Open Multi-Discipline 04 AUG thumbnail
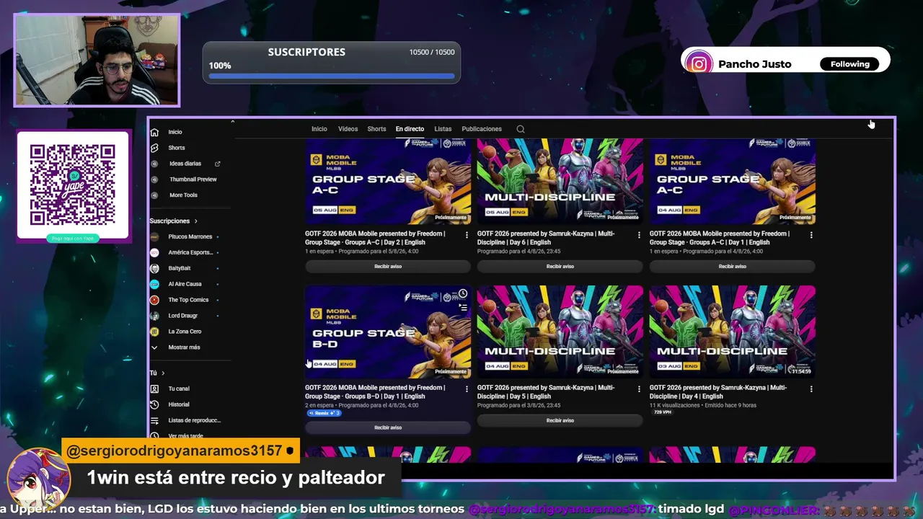This screenshot has width=923, height=519. [560, 332]
